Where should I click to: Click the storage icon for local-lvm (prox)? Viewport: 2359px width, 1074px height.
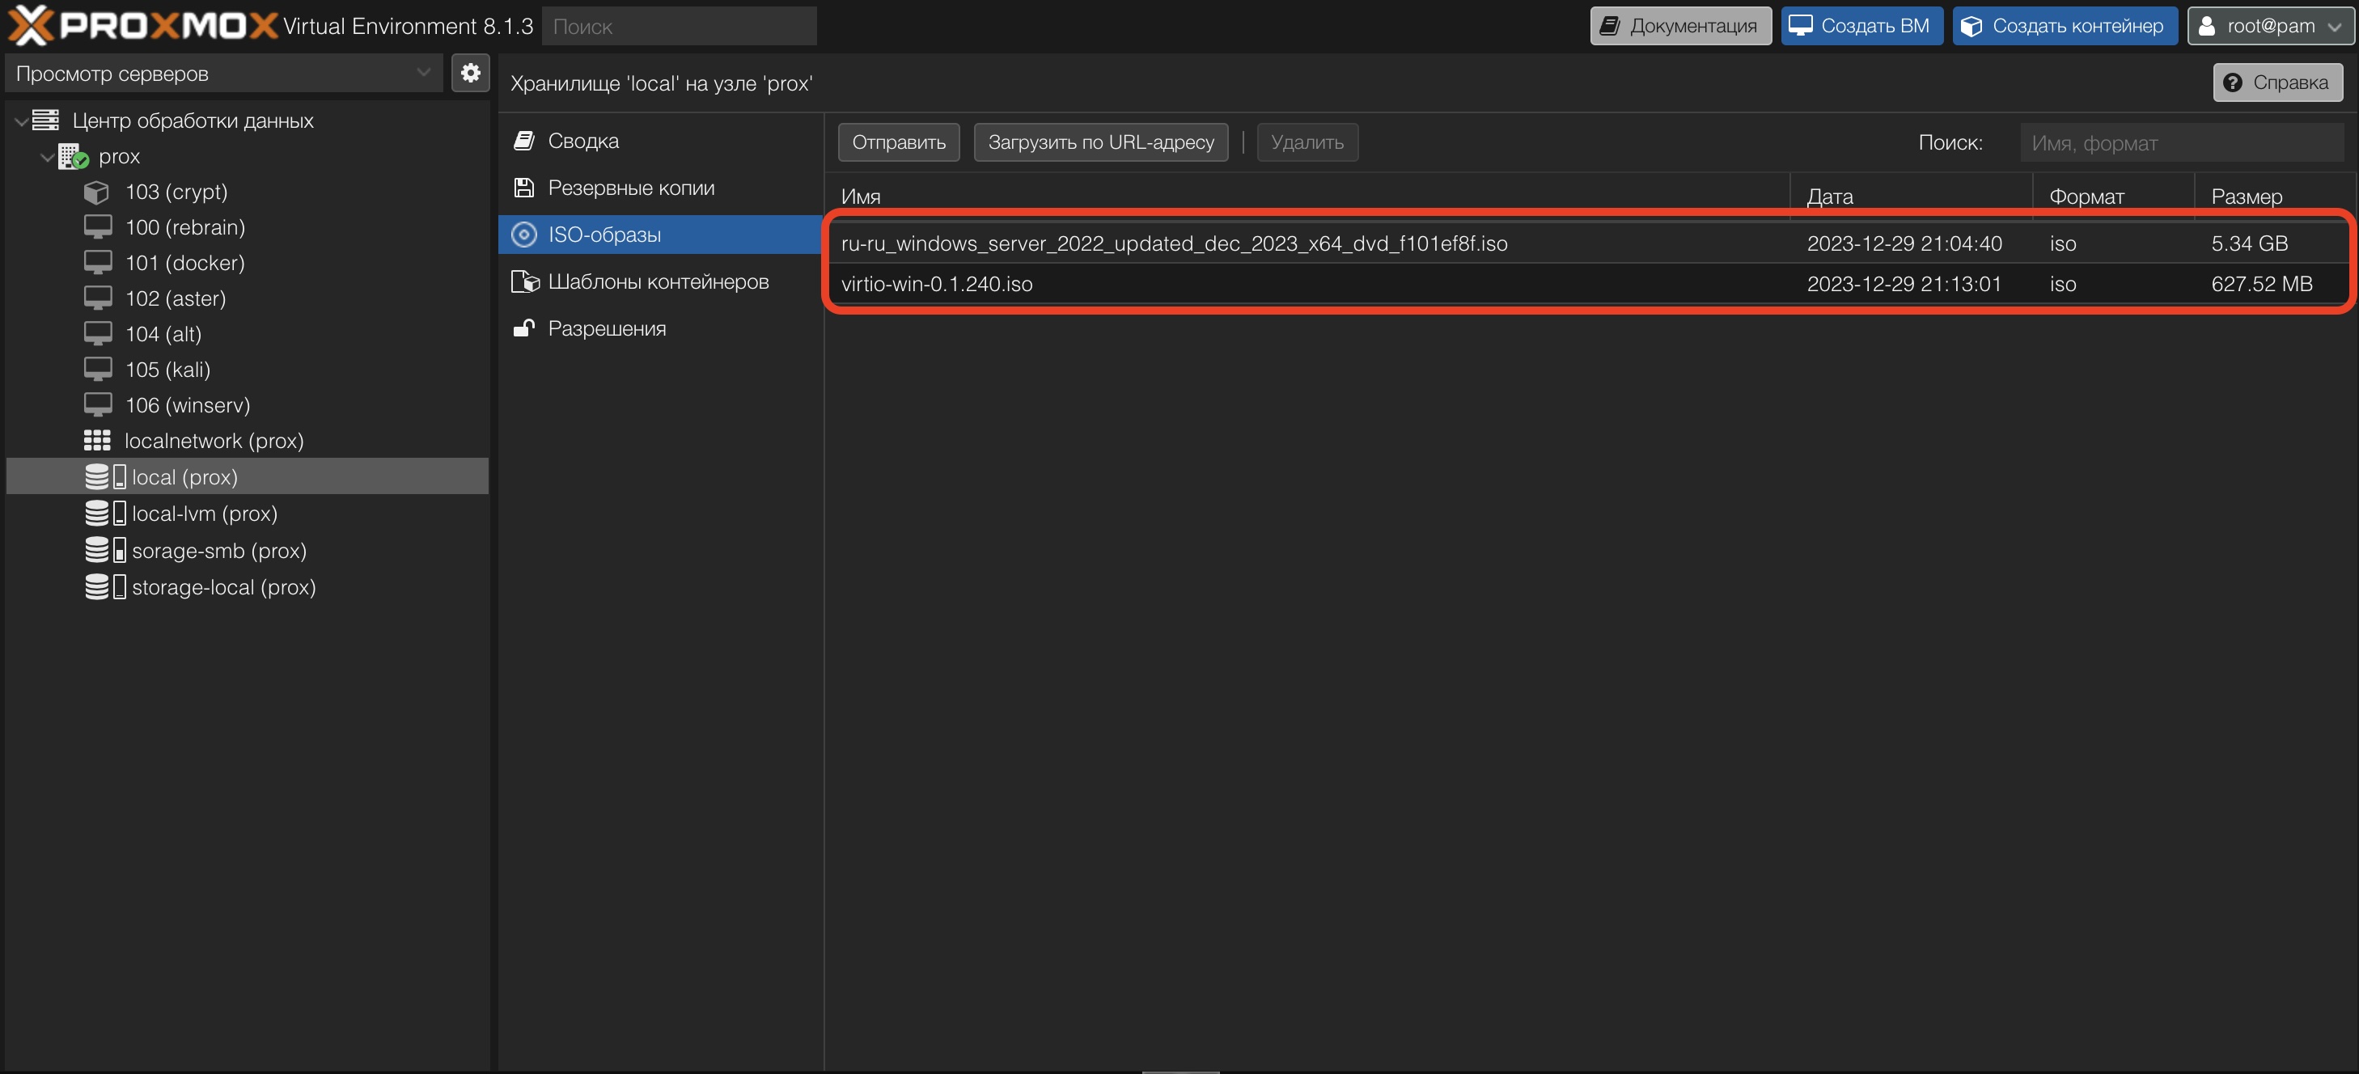[x=105, y=514]
